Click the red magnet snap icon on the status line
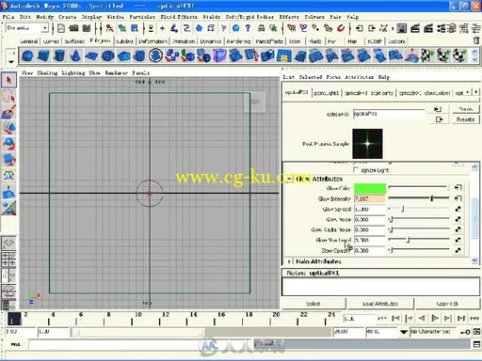 pos(341,28)
